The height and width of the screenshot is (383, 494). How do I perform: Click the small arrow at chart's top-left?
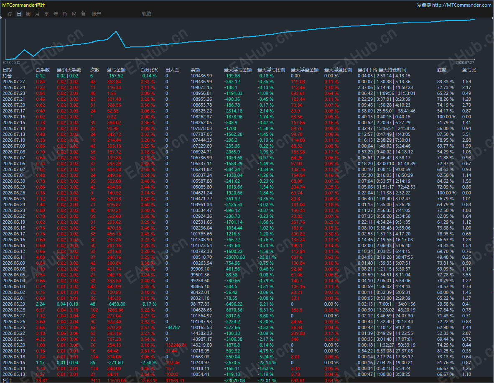1,18
